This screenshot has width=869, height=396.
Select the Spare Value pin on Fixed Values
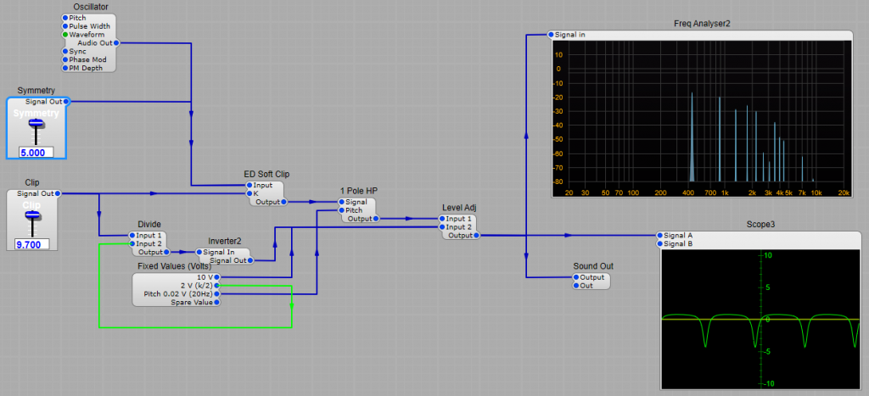[217, 302]
